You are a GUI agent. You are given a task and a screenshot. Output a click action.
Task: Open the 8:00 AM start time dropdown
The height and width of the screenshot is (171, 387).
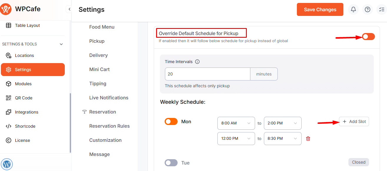point(236,123)
